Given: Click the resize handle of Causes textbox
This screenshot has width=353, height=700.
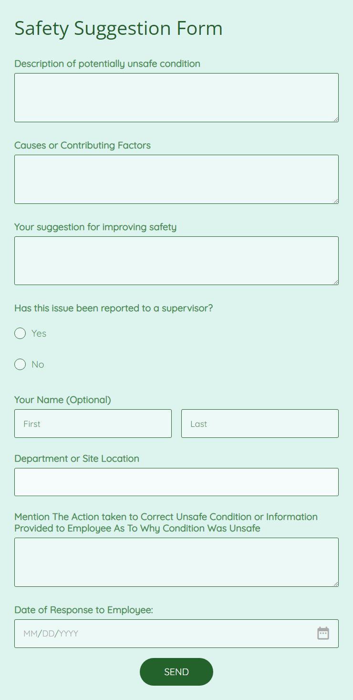Looking at the screenshot, I should tap(336, 201).
